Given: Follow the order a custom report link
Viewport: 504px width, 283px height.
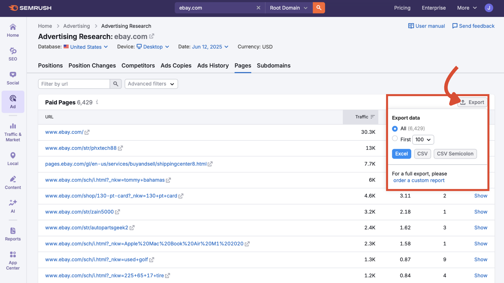Looking at the screenshot, I should tap(419, 180).
